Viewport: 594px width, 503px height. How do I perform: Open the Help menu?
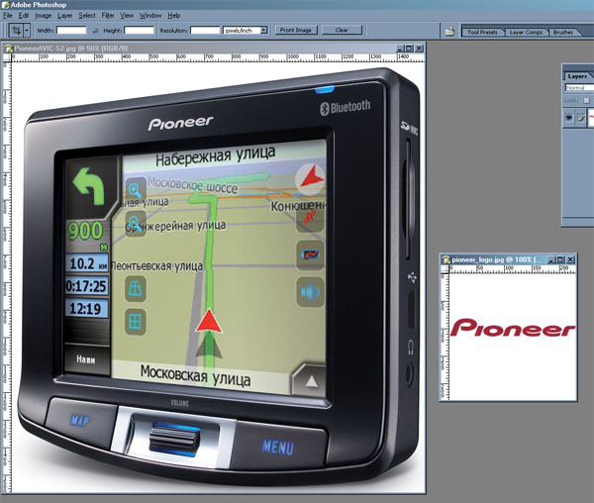[174, 16]
